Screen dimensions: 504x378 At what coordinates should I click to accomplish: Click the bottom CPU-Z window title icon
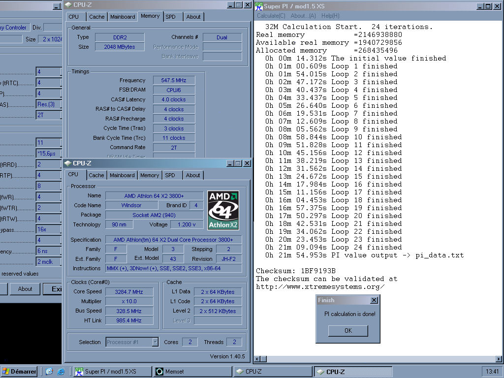click(x=68, y=163)
